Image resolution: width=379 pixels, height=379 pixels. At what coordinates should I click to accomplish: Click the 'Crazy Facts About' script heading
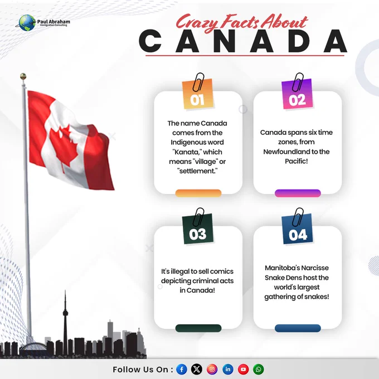[242, 22]
